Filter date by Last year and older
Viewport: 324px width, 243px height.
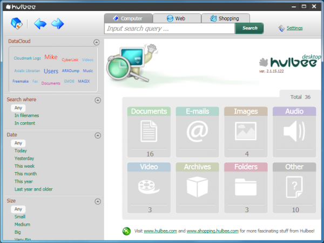[33, 189]
